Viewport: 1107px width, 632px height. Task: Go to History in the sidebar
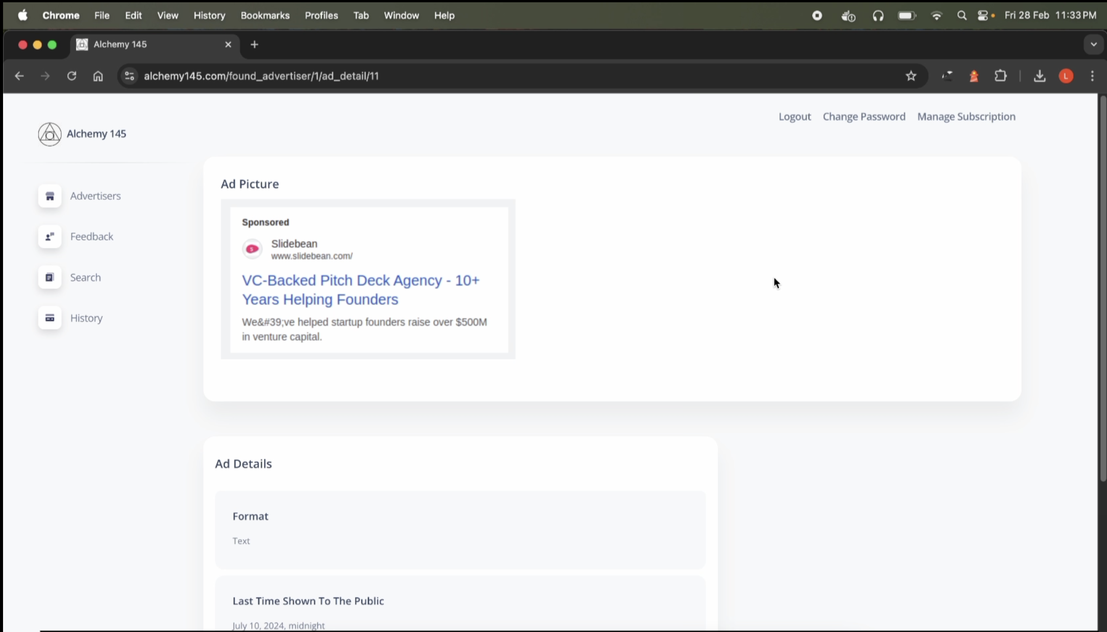(86, 318)
